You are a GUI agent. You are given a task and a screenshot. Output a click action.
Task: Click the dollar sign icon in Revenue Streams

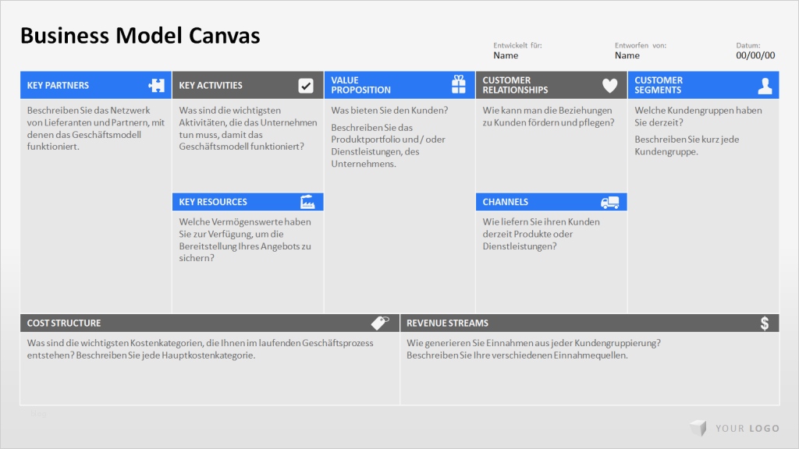[765, 323]
